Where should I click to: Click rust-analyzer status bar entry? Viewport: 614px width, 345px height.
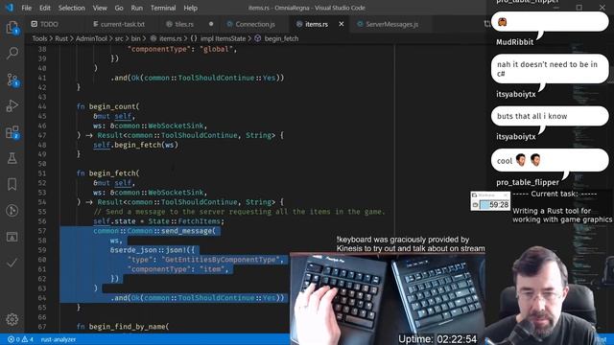point(59,339)
